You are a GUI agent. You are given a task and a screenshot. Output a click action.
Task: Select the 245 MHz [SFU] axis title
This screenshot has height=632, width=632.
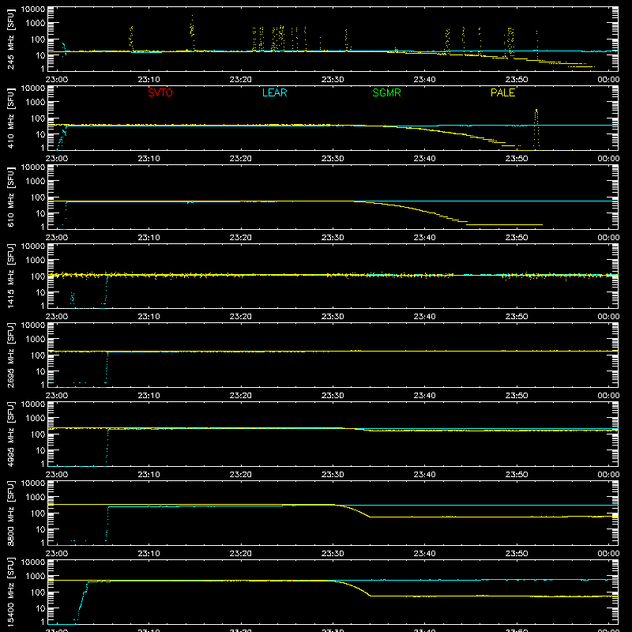[10, 39]
